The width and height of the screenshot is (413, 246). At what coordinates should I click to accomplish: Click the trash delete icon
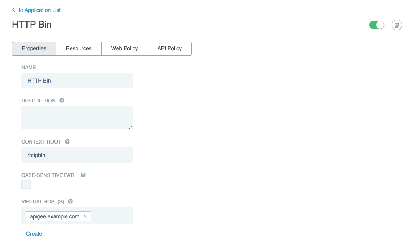[397, 25]
